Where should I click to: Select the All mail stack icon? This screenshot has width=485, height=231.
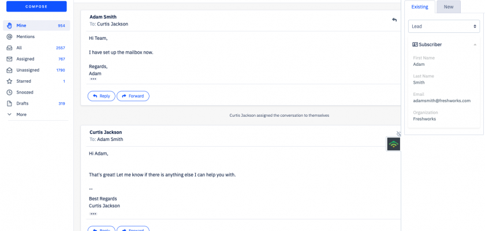[x=10, y=48]
